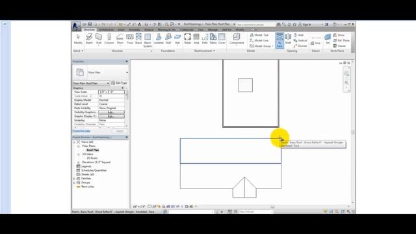Choose the Dormer opening tool
The height and width of the screenshot is (234, 416).
[x=300, y=46]
